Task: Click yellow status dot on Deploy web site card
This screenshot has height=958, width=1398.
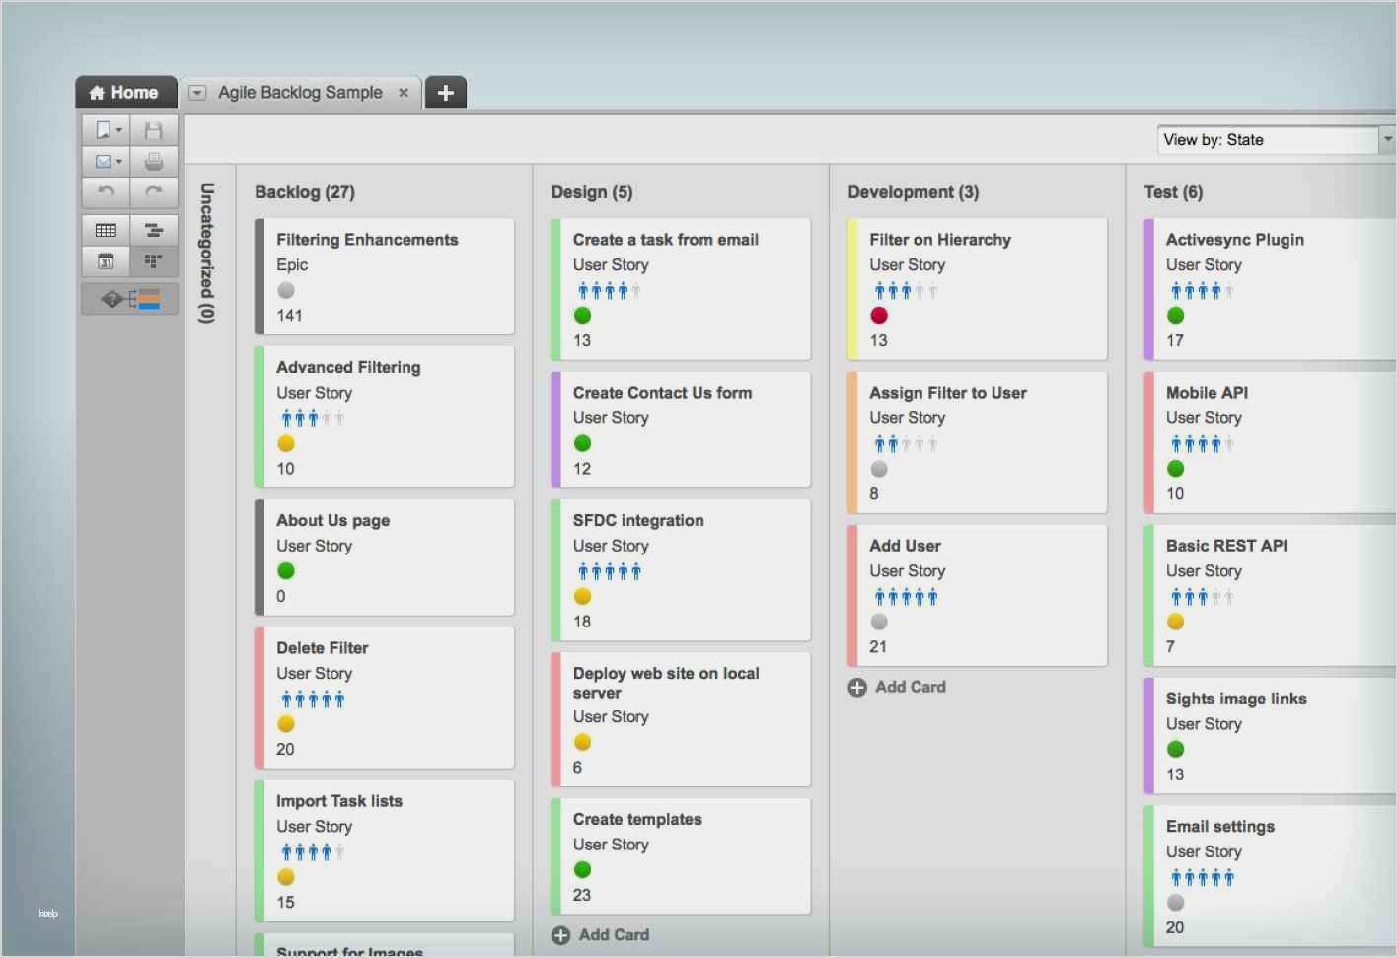Action: tap(582, 742)
